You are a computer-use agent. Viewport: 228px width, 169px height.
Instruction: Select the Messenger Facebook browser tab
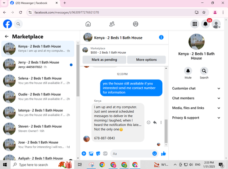pyautogui.click(x=34, y=3)
